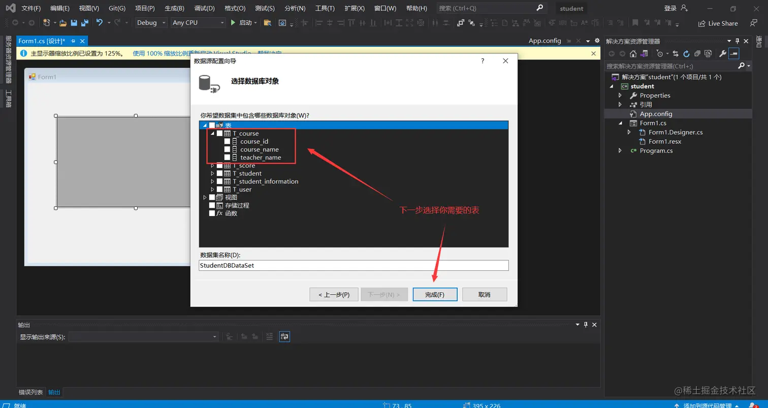Open the 调试(D) menu
The height and width of the screenshot is (408, 768).
tap(204, 9)
